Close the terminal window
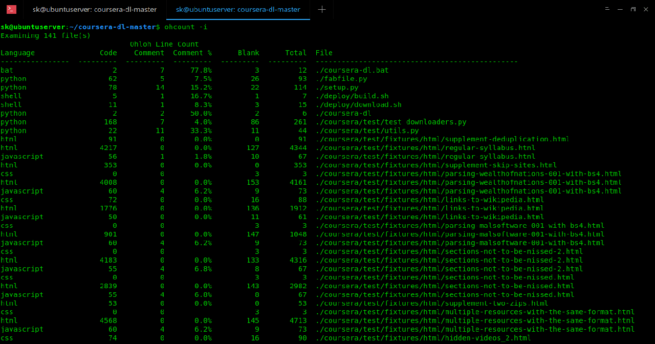Viewport: 655px width, 344px height. (x=646, y=9)
